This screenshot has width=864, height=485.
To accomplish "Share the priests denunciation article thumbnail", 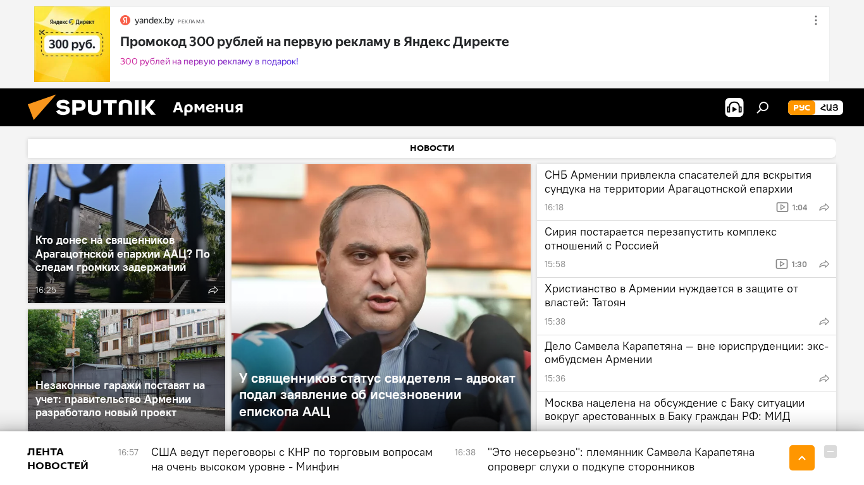I will pos(213,290).
